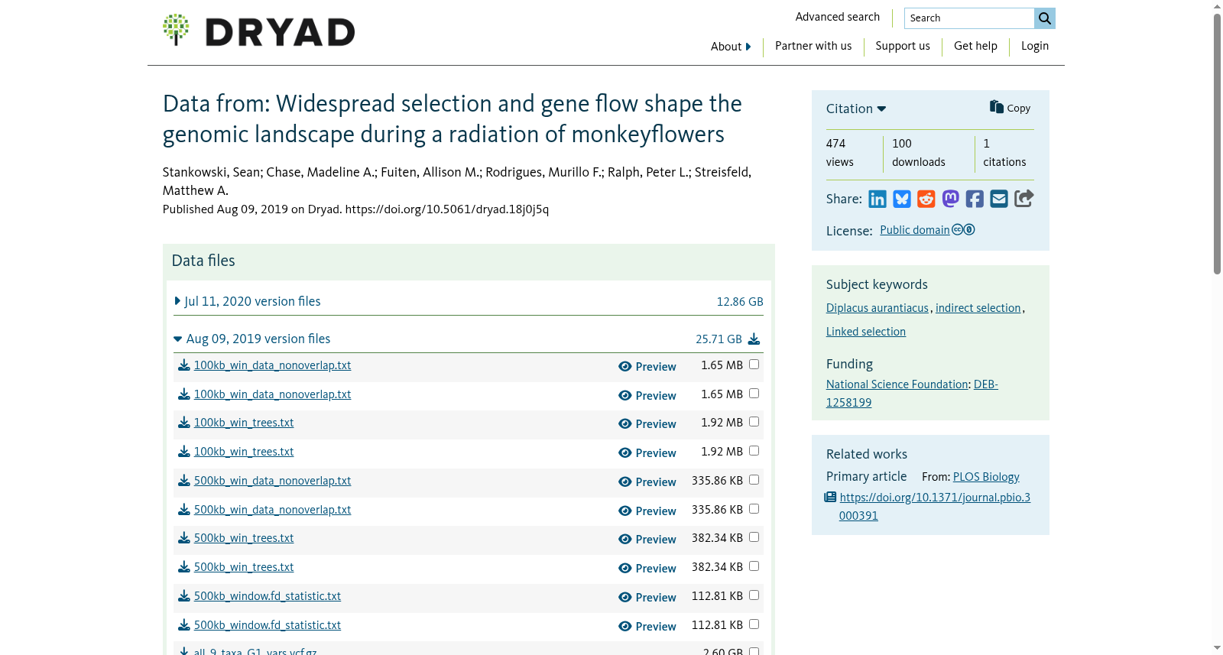Collapse the Aug 09, 2019 version files
This screenshot has height=655, width=1223.
coord(252,339)
